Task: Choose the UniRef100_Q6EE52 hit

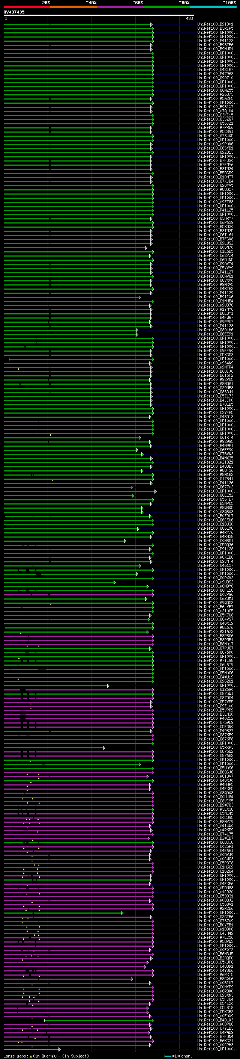Action: [215, 496]
